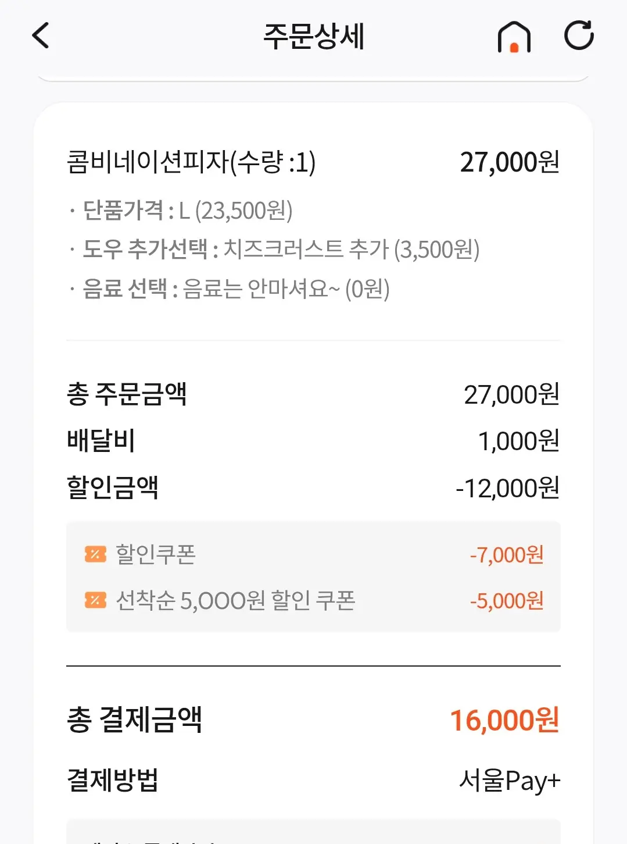The width and height of the screenshot is (627, 844).
Task: Tap the orange 16,000원 total payment
Action: [x=504, y=720]
